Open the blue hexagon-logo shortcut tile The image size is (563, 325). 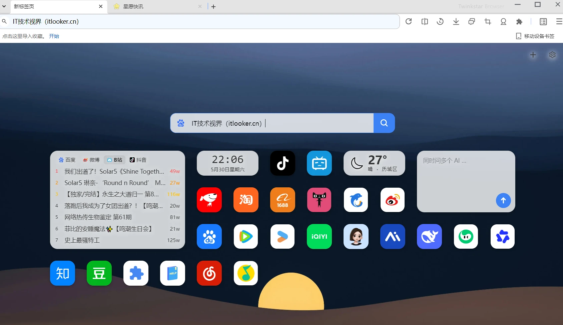[503, 236]
